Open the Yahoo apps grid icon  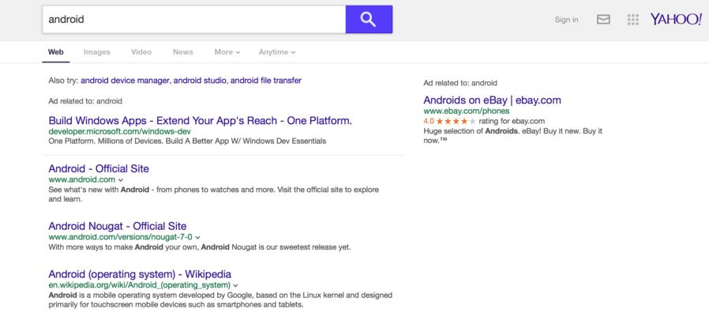(633, 20)
